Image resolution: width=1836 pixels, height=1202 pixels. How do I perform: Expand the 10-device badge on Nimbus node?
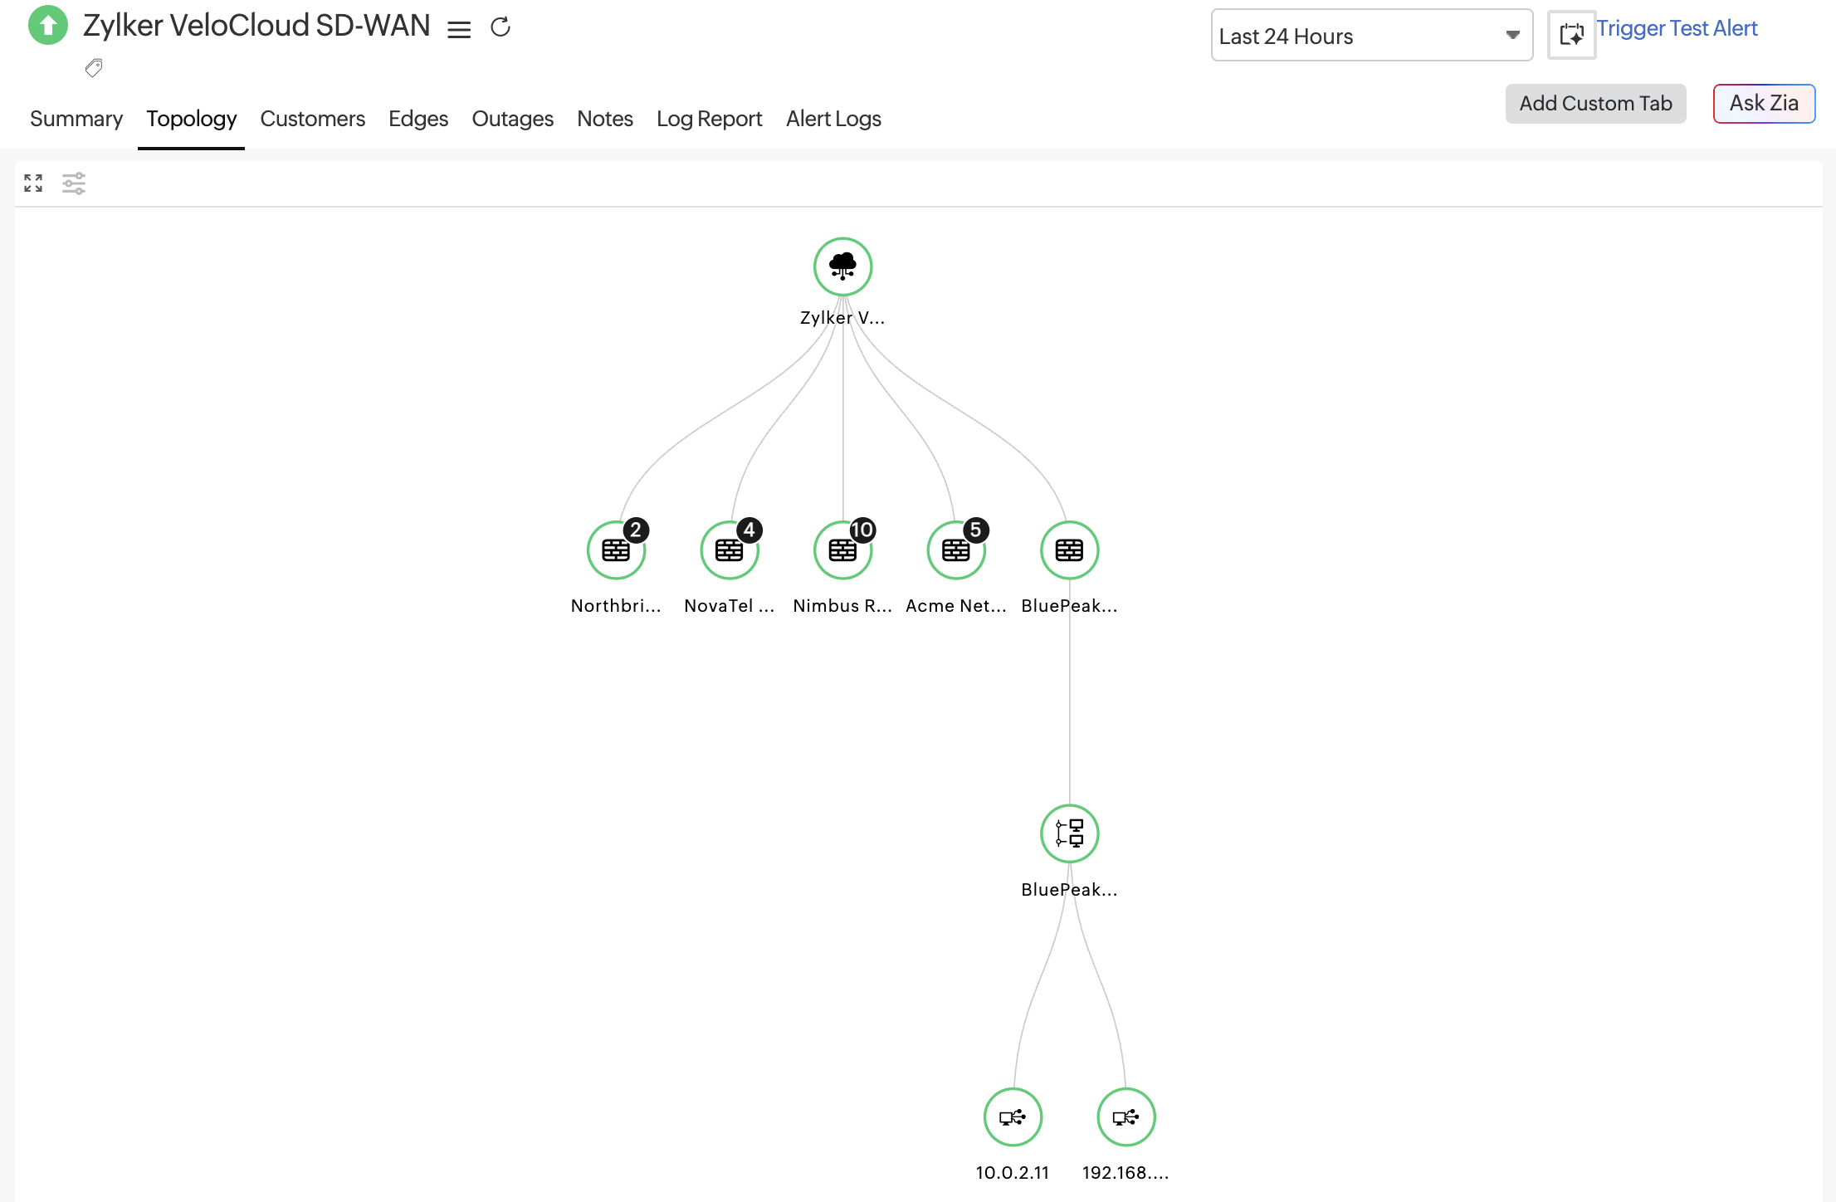862,529
